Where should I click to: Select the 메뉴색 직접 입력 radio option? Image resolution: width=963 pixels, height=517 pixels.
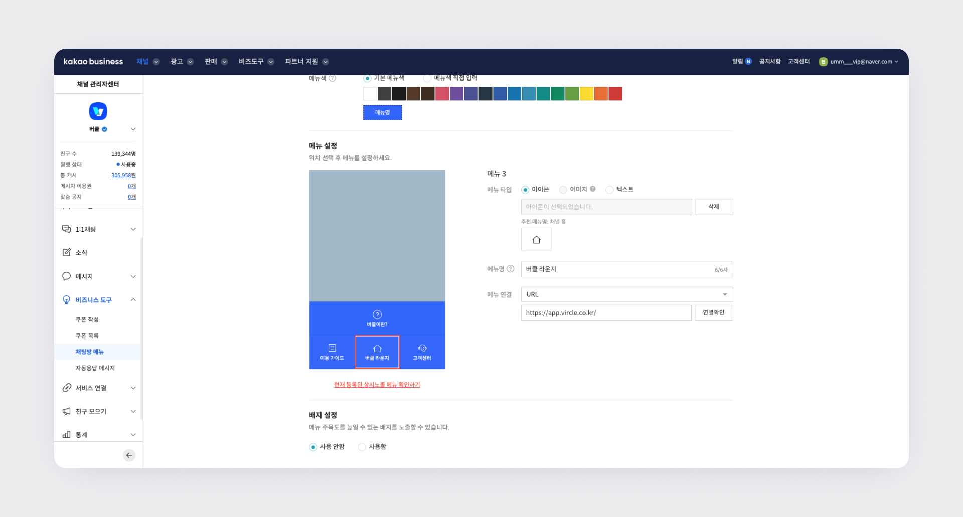click(427, 78)
